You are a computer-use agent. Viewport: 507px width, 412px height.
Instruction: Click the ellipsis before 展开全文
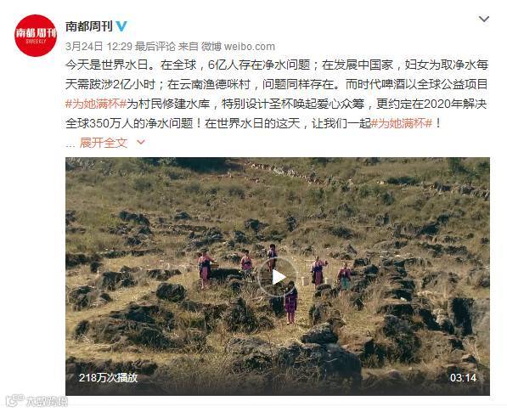pos(70,145)
